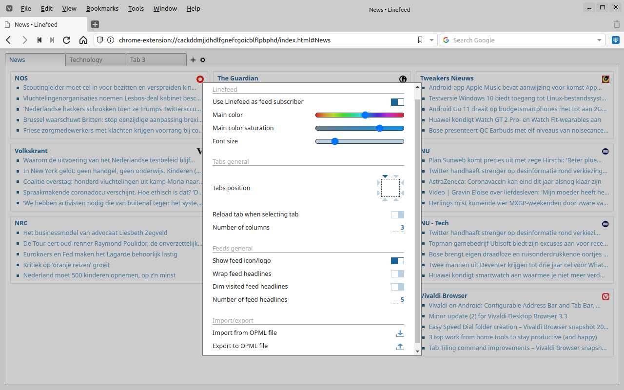This screenshot has height=390, width=624.
Task: Click the address bar URL field
Action: [266, 40]
